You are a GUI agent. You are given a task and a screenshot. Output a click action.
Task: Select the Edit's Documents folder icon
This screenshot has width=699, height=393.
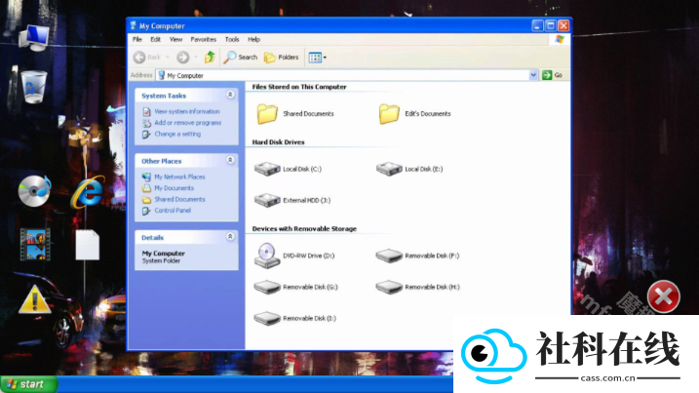pos(389,114)
